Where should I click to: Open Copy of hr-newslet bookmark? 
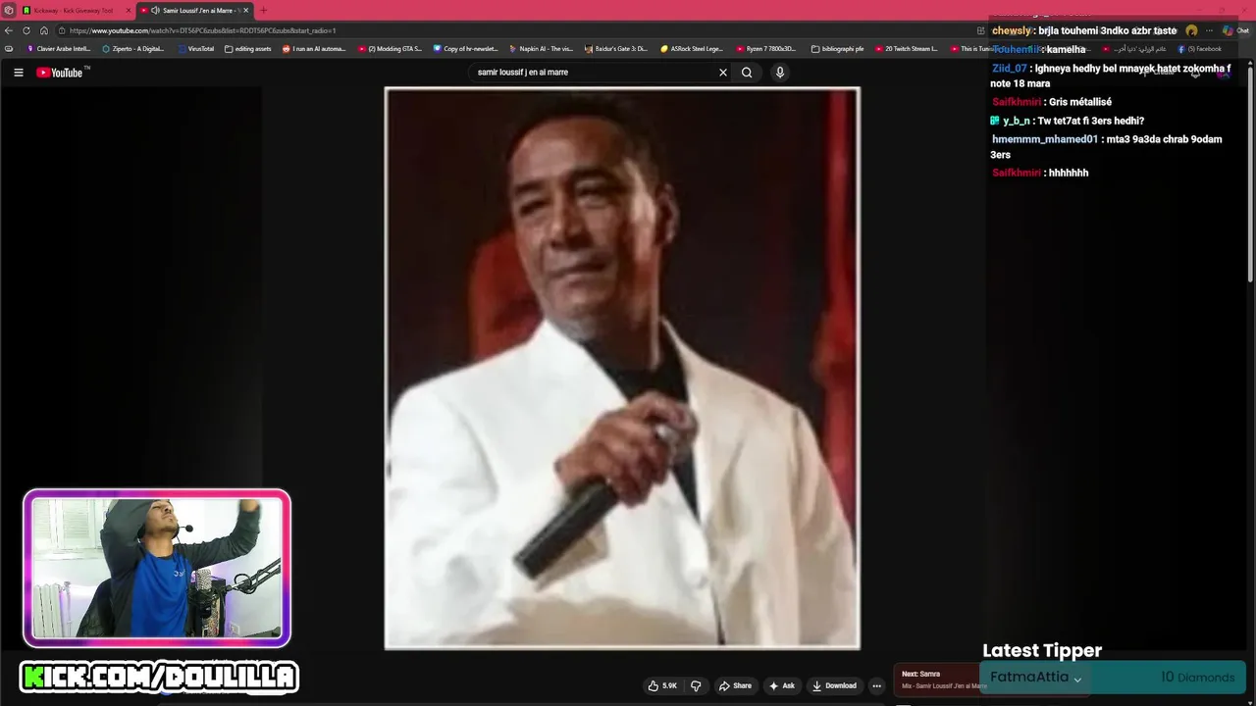pos(466,48)
